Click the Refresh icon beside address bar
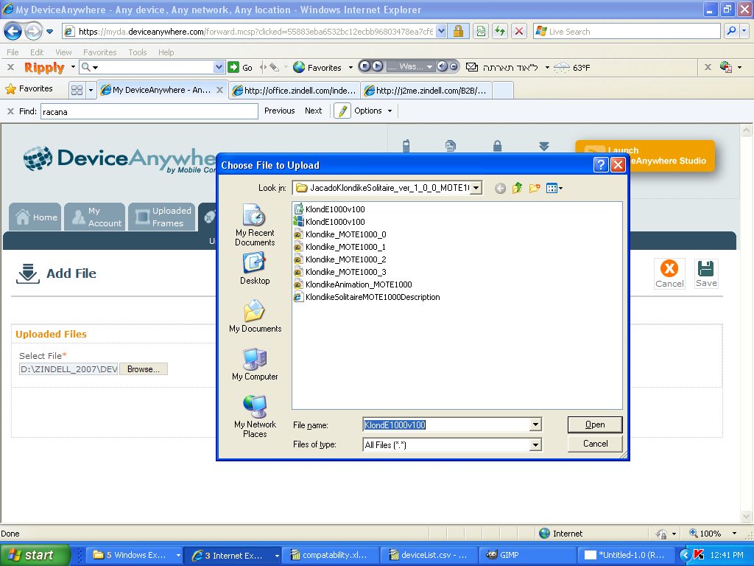The height and width of the screenshot is (566, 754). pyautogui.click(x=500, y=32)
